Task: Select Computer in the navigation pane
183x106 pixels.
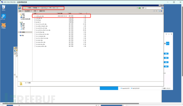Action: (x=23, y=32)
